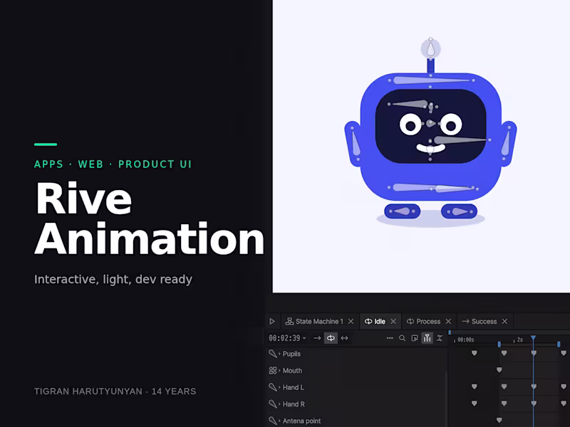Click the robot's left hand
The height and width of the screenshot is (427, 570).
point(353,144)
